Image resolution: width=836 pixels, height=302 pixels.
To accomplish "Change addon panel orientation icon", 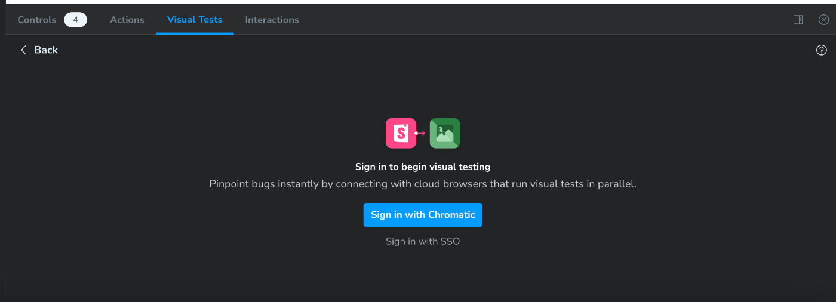I will (x=798, y=20).
